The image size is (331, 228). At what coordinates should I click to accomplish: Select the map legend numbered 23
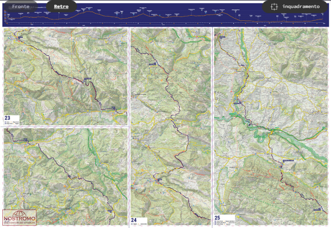12,120
